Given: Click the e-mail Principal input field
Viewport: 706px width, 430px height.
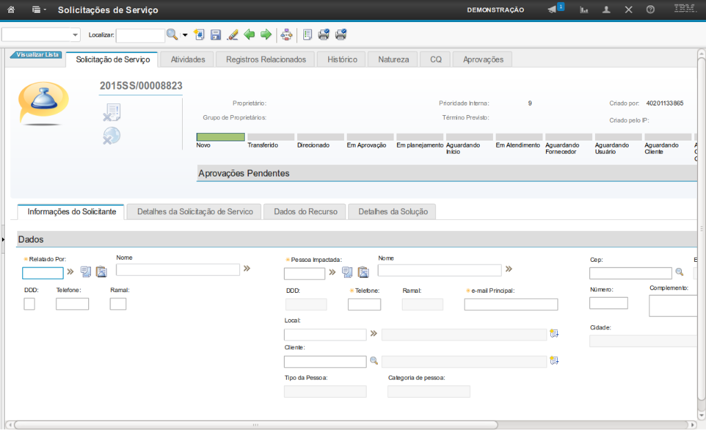Looking at the screenshot, I should pos(510,305).
